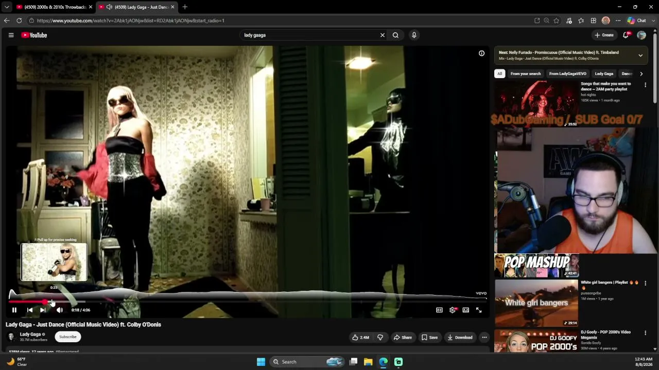This screenshot has width=659, height=370.
Task: Show more filter chips with right arrow
Action: pos(641,73)
